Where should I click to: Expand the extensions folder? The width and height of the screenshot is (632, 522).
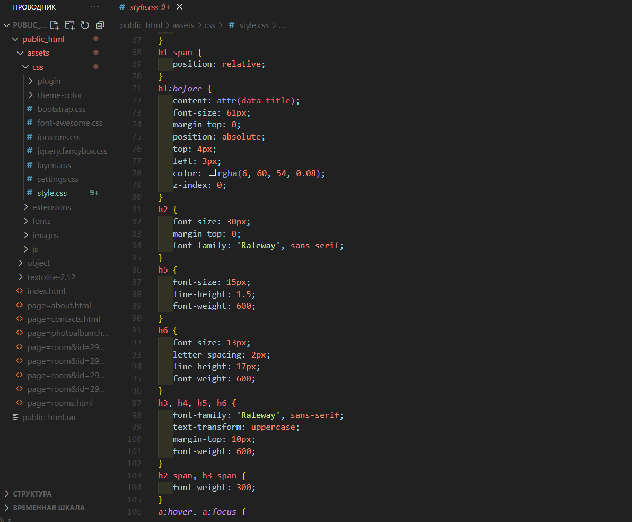[26, 207]
